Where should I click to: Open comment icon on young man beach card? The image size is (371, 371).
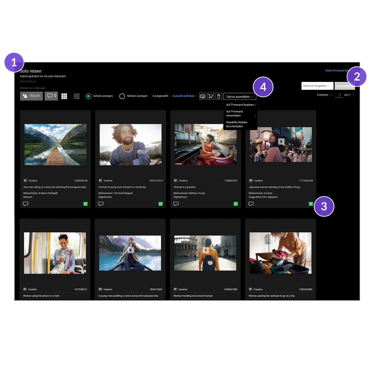coord(101,204)
